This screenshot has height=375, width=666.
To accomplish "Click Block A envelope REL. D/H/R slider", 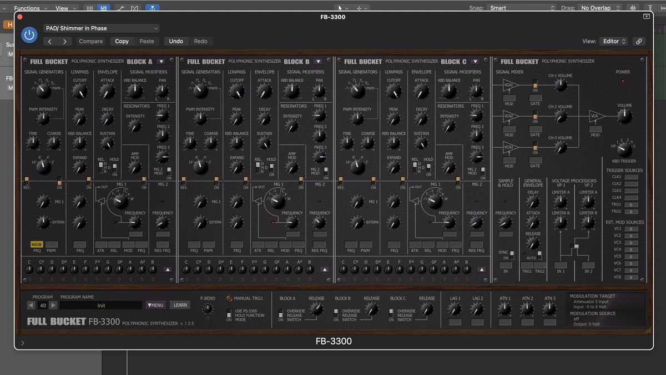I will tap(102, 167).
